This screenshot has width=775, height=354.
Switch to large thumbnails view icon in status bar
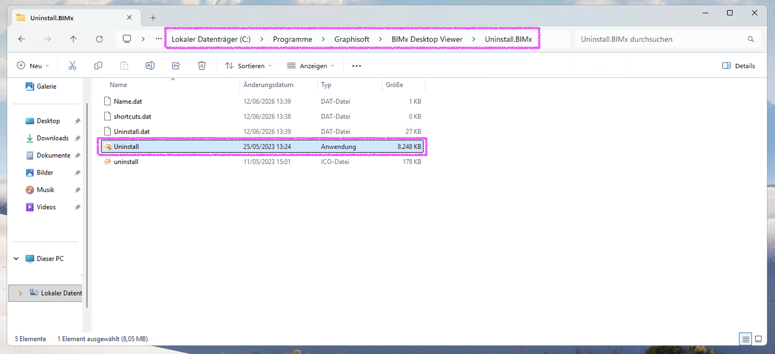coord(758,339)
